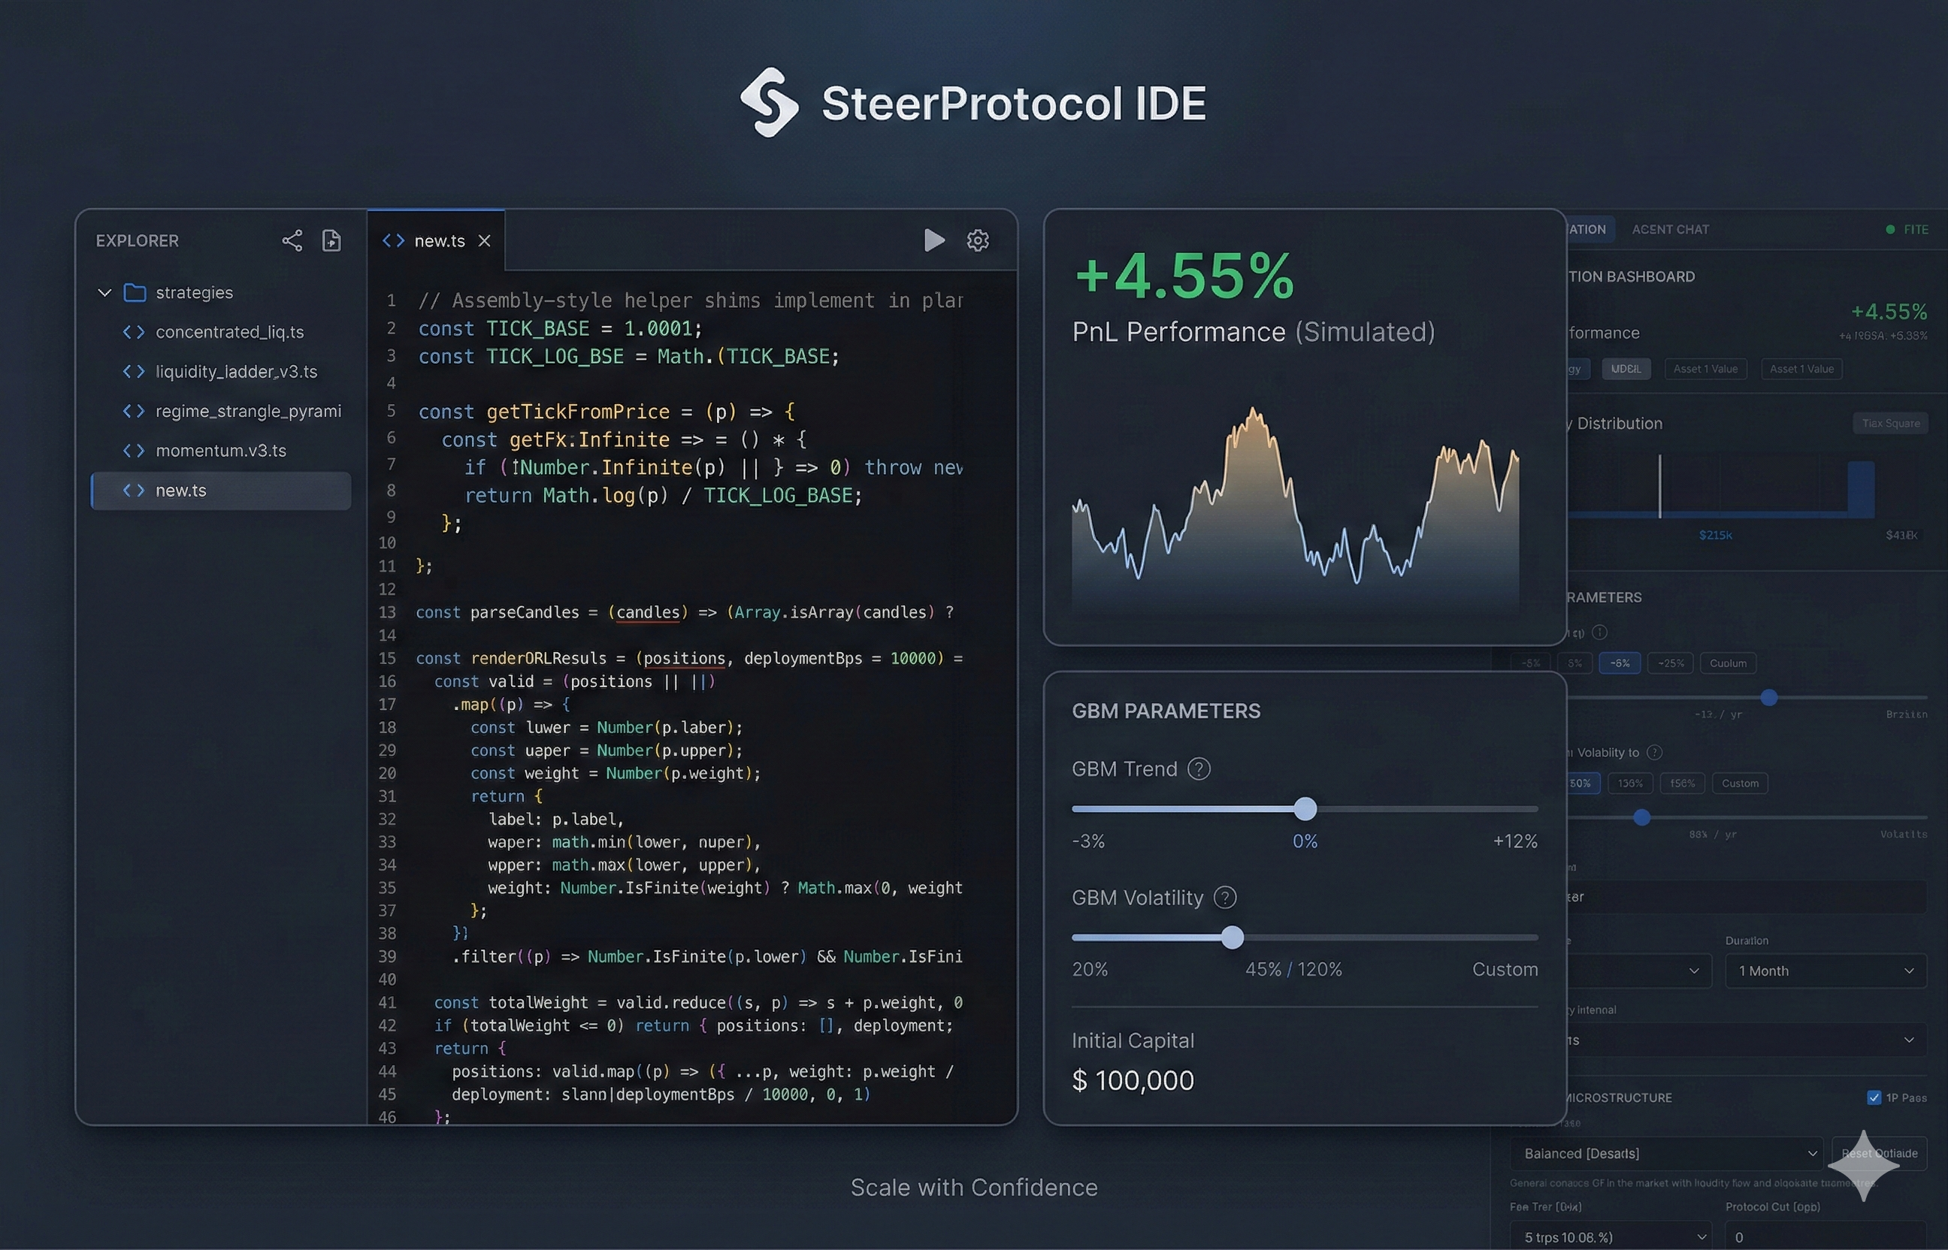Toggle the 1P Pass checkbox
The image size is (1948, 1250).
(1874, 1098)
